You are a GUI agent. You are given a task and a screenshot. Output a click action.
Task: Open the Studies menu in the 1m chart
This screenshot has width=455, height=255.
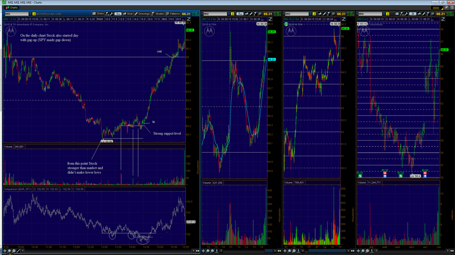coord(158,14)
